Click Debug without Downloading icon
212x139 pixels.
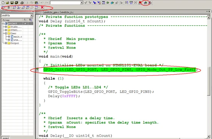(x=150, y=3)
